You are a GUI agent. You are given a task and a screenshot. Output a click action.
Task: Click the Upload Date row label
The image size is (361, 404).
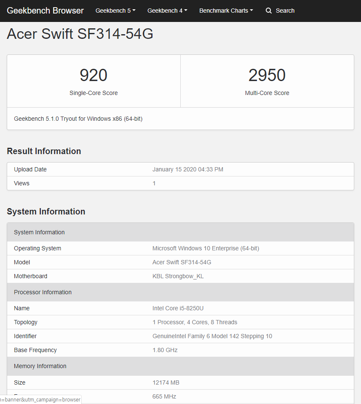click(x=30, y=170)
